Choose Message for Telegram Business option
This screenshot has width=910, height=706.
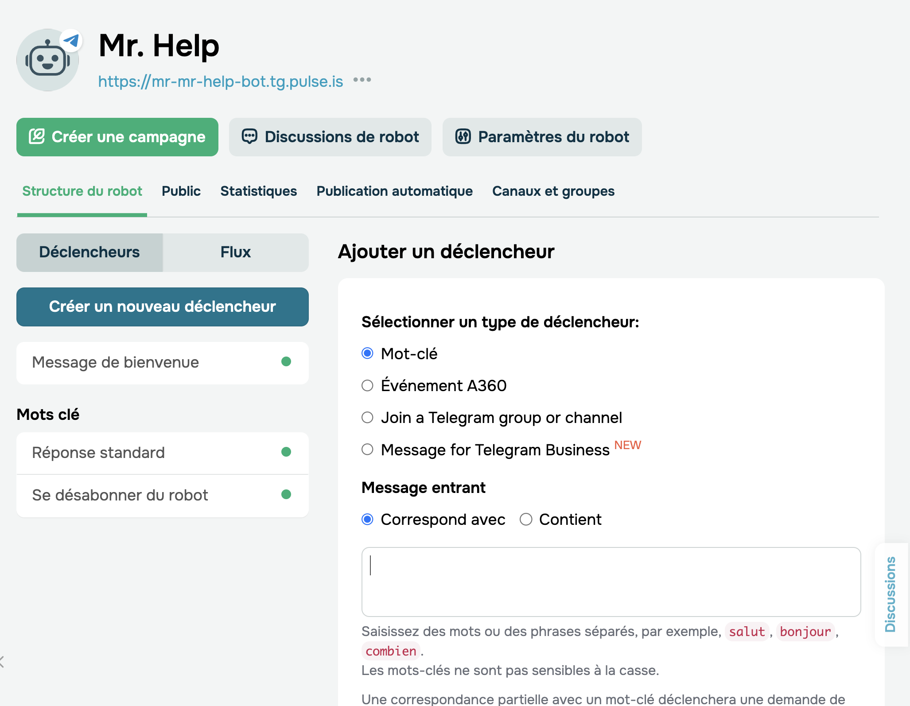click(367, 450)
